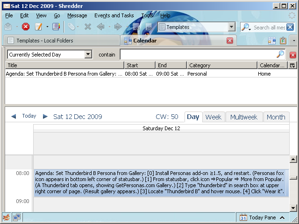Open the Help menu
299x224 pixels.
[165, 15]
